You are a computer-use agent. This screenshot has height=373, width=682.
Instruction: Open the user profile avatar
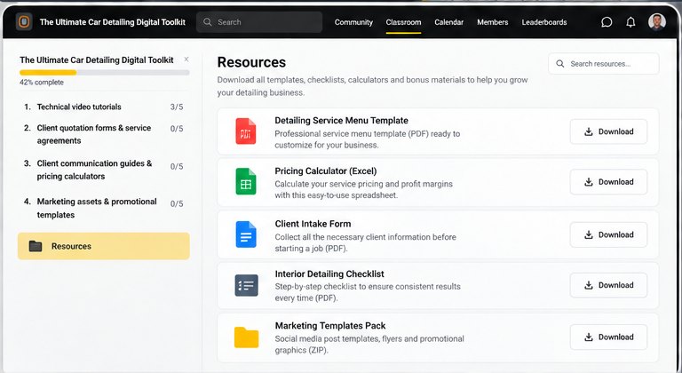pos(657,22)
